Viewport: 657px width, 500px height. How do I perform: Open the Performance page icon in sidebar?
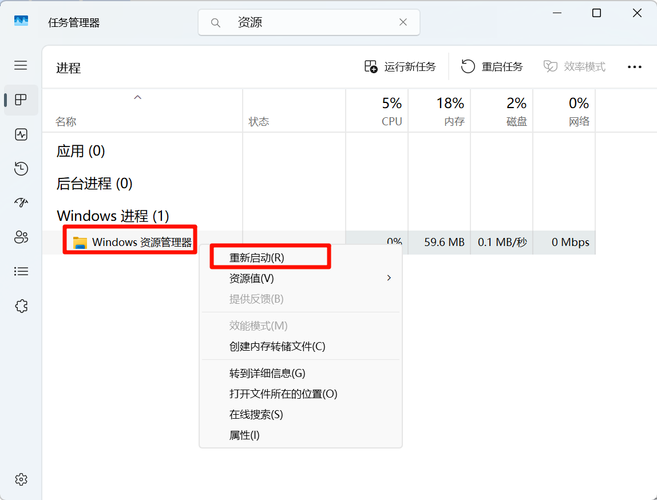21,134
